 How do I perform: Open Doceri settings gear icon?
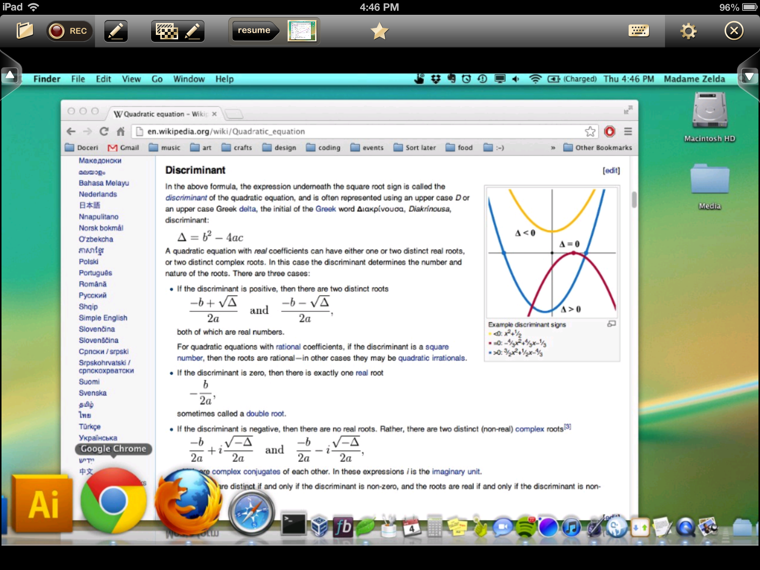coord(688,31)
